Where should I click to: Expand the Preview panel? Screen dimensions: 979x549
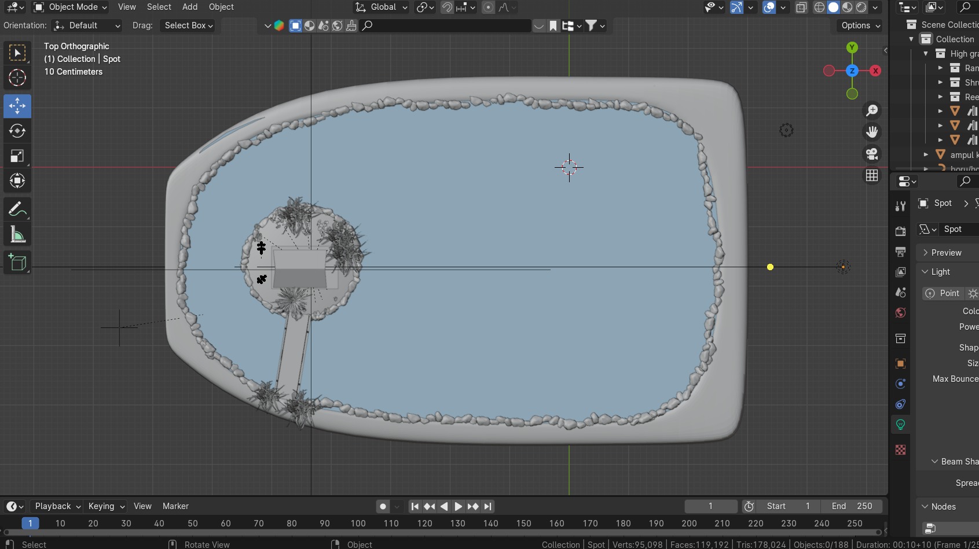coord(947,253)
